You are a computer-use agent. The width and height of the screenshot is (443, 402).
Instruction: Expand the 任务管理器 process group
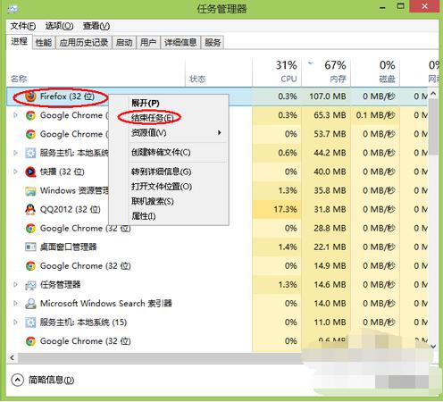point(15,285)
